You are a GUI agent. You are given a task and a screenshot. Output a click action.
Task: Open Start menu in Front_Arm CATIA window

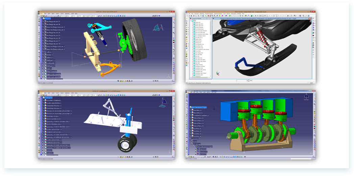(42, 14)
